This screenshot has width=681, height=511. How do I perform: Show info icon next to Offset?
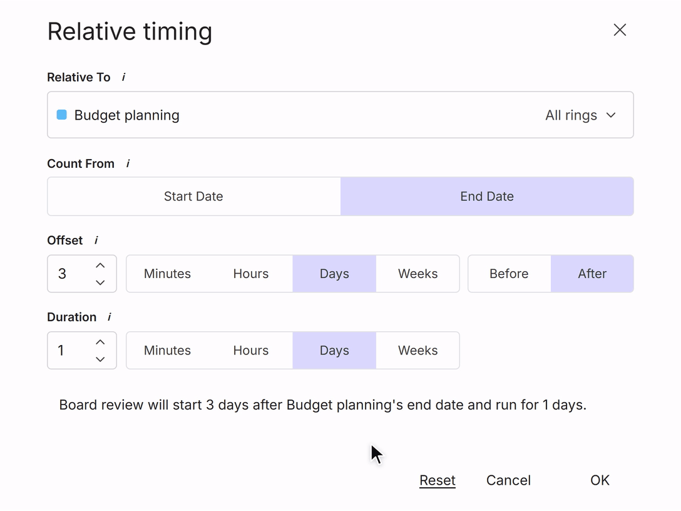tap(96, 240)
